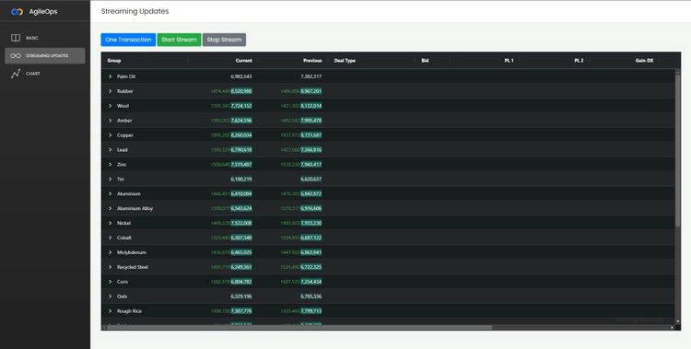Viewport: 691px width, 349px height.
Task: Click the highlighted Current value for Copper
Action: (x=241, y=135)
